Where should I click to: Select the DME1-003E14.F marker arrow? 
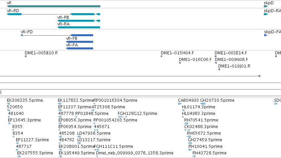click(216, 56)
